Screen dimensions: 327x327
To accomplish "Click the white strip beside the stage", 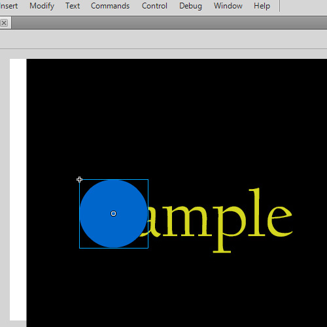I will 18,190.
